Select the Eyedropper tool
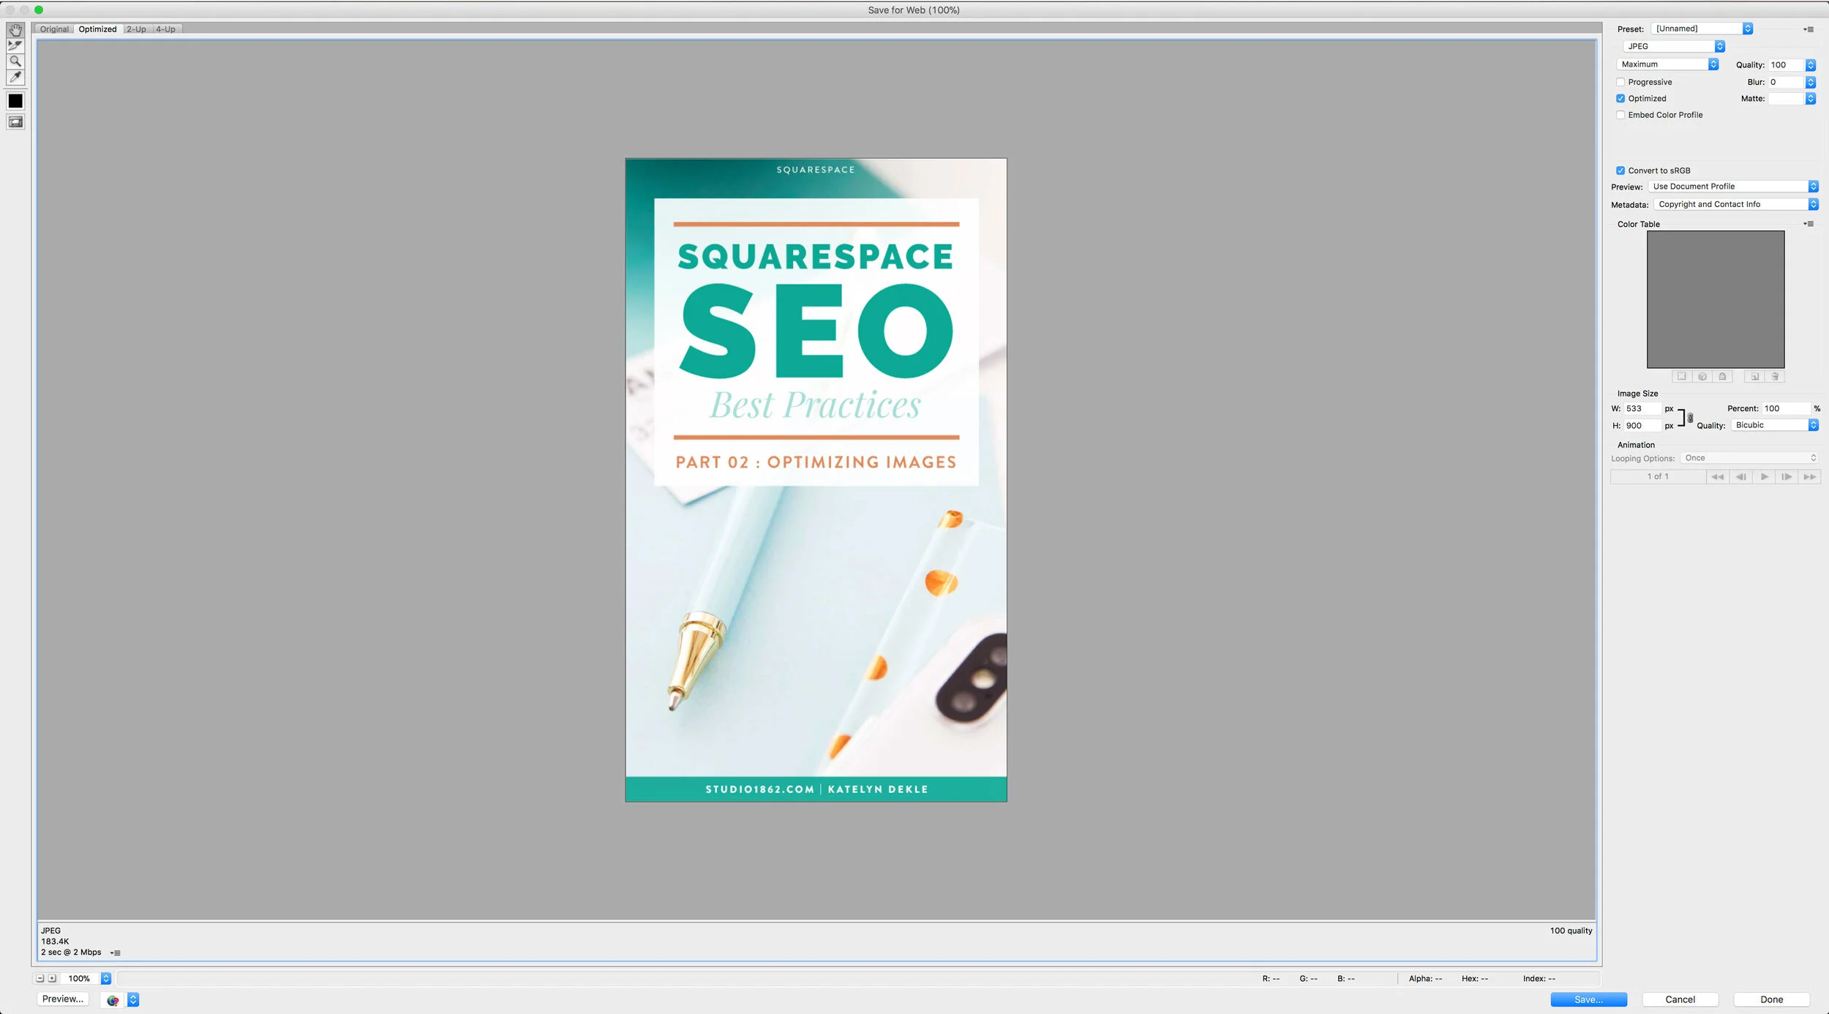The image size is (1829, 1014). pyautogui.click(x=15, y=77)
